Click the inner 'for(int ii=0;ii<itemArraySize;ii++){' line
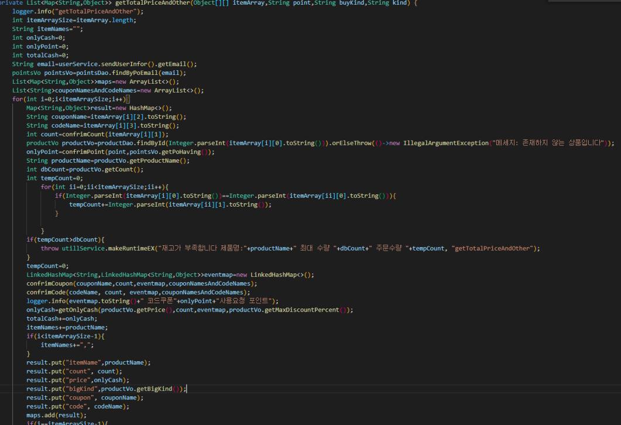The width and height of the screenshot is (621, 425). pos(105,187)
